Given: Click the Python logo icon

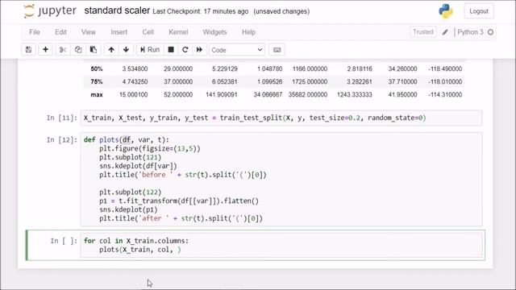Looking at the screenshot, I should click(446, 11).
